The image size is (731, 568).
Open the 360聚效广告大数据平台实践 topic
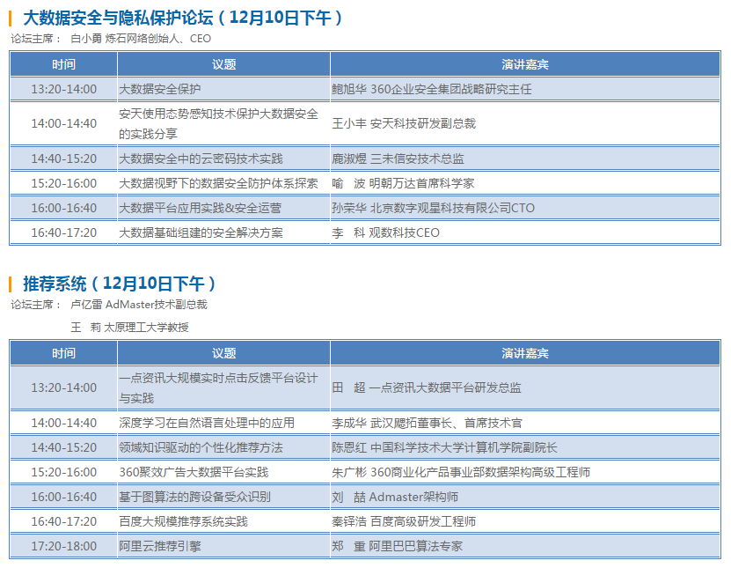click(x=194, y=472)
